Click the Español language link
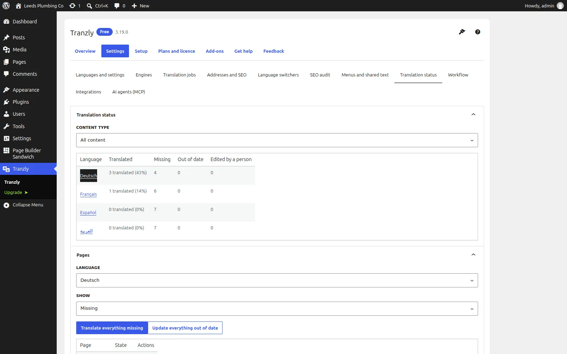The width and height of the screenshot is (567, 354). (88, 213)
